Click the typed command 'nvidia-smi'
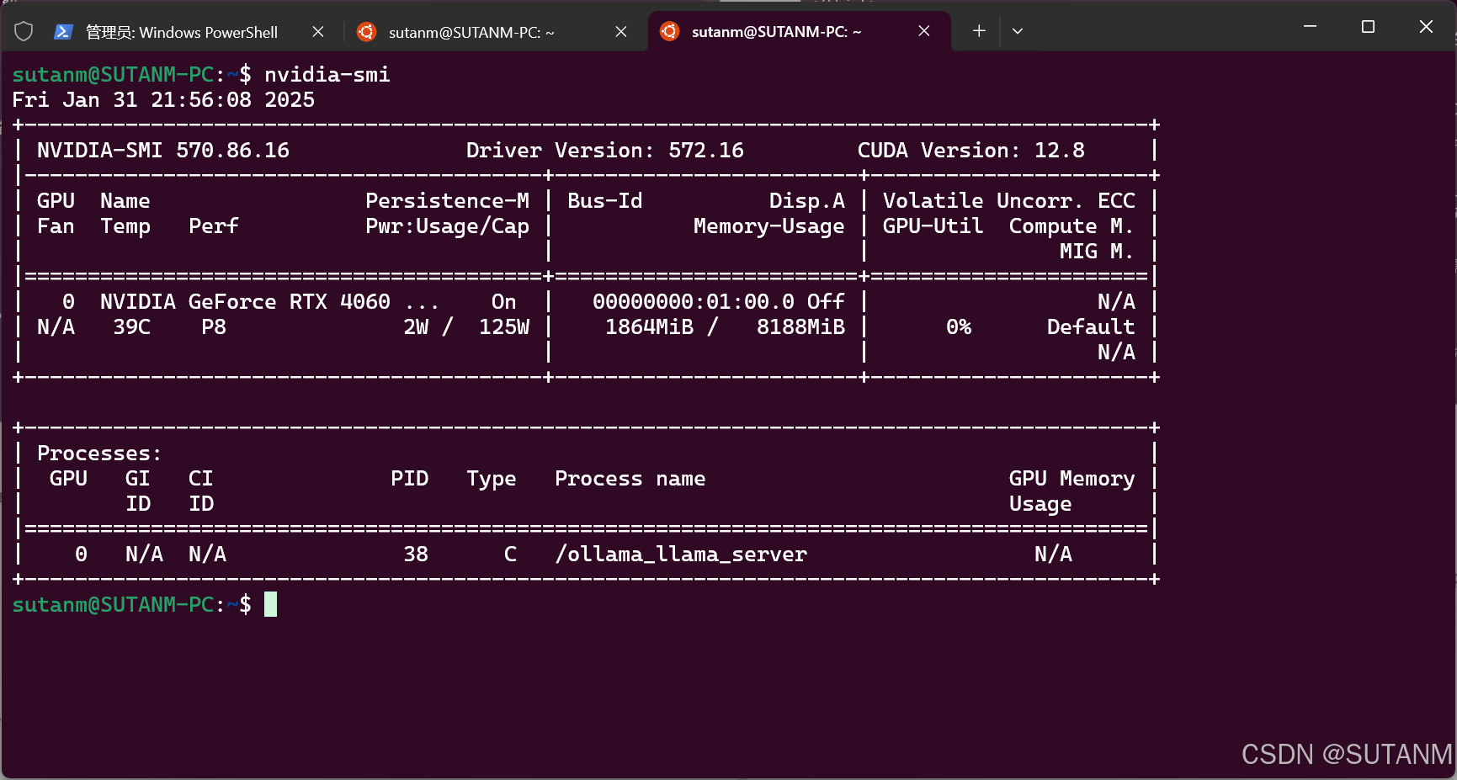 pos(327,75)
